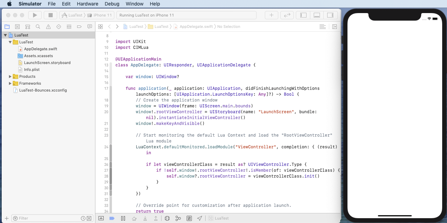
Task: Click the Step into button
Action: click(x=145, y=218)
